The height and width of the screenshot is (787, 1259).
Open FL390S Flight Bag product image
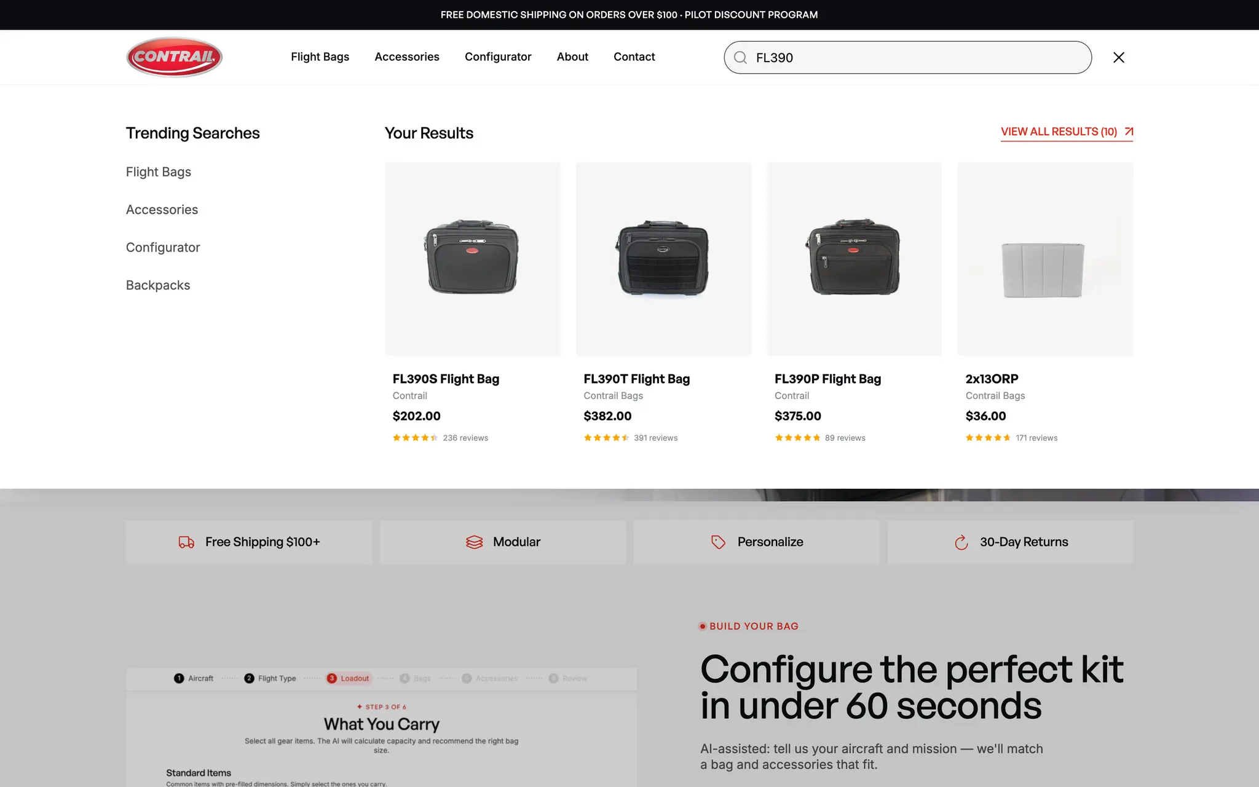pyautogui.click(x=472, y=259)
